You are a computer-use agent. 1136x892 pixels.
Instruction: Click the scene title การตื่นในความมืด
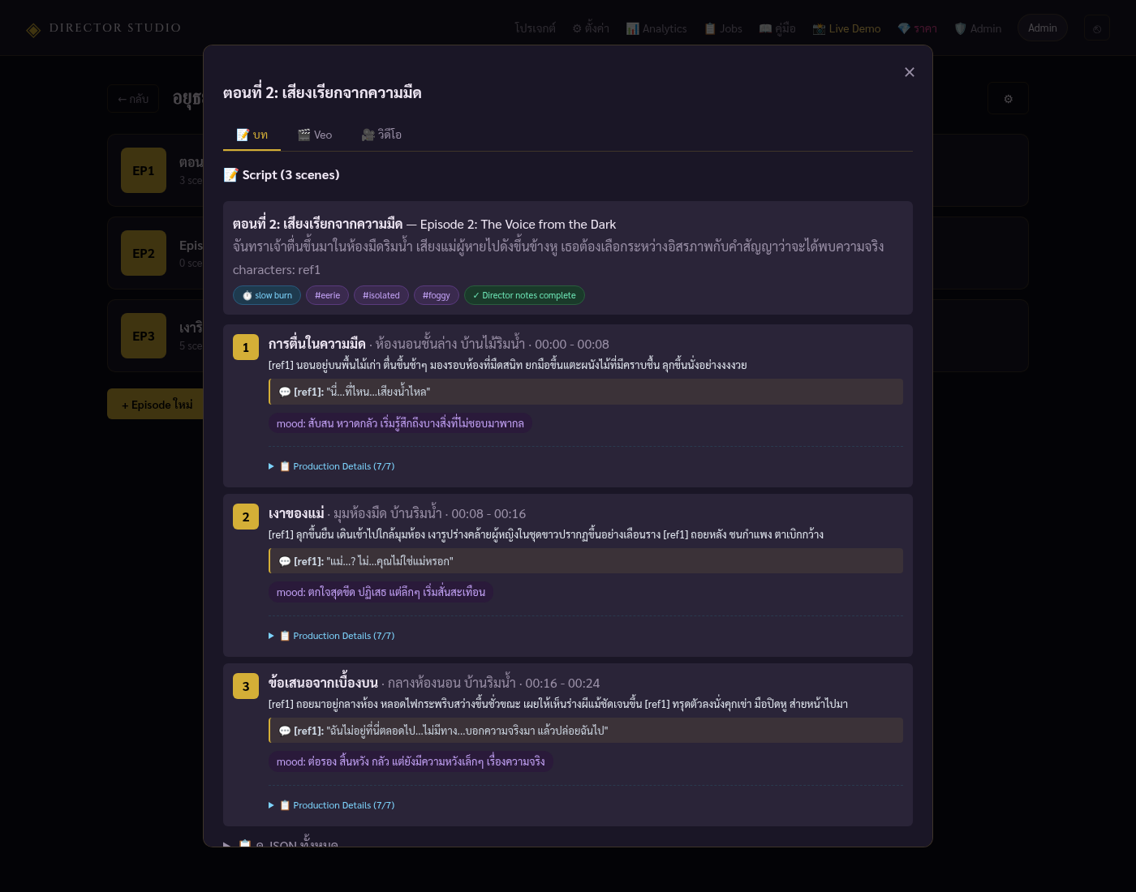click(317, 344)
